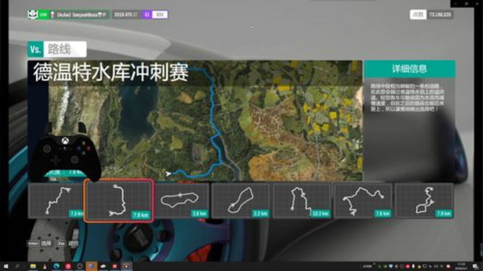The width and height of the screenshot is (483, 271).
Task: Select the 7.5 km route thumbnail
Action: [x=56, y=201]
